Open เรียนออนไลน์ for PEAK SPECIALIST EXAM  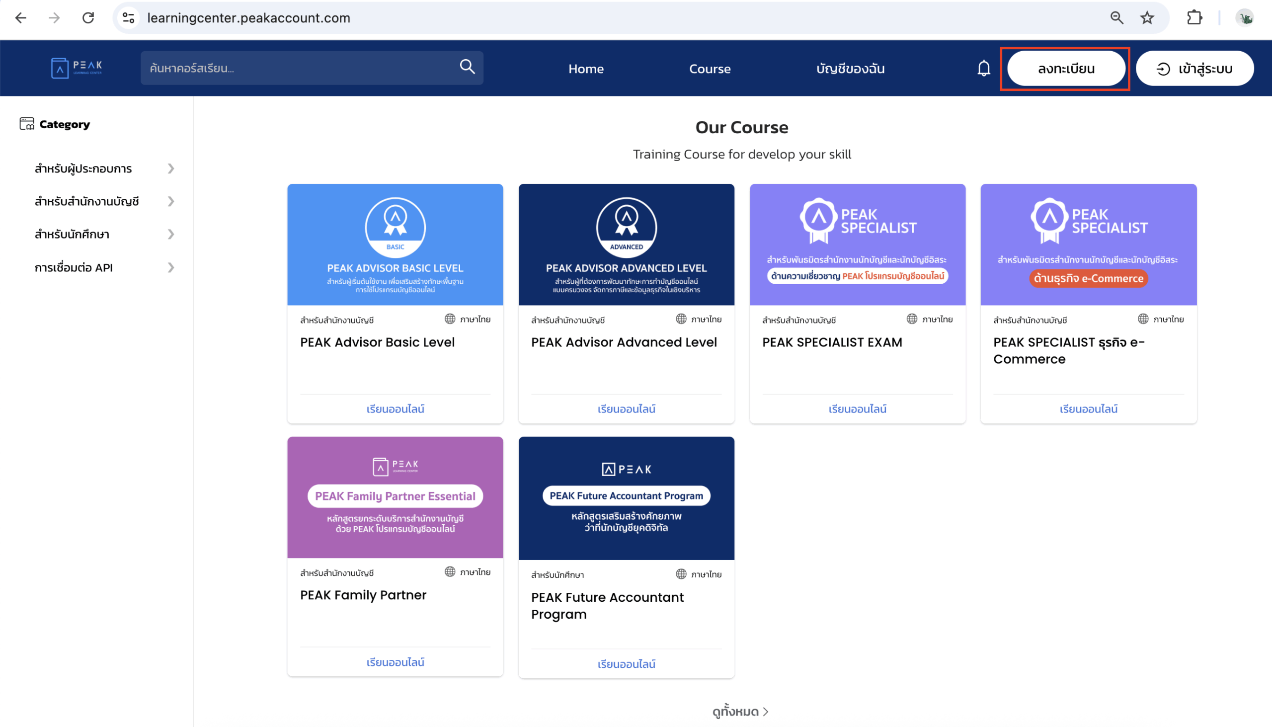857,408
